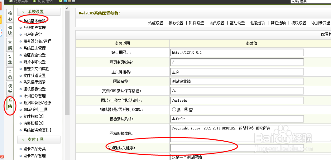Open 系统基本参数 in the sidebar
The height and width of the screenshot is (160, 331).
pos(34,21)
